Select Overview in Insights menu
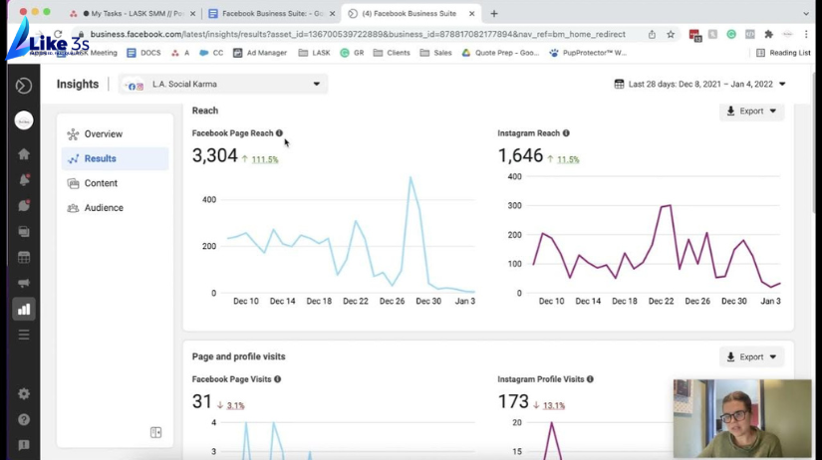Image resolution: width=822 pixels, height=460 pixels. coord(115,134)
